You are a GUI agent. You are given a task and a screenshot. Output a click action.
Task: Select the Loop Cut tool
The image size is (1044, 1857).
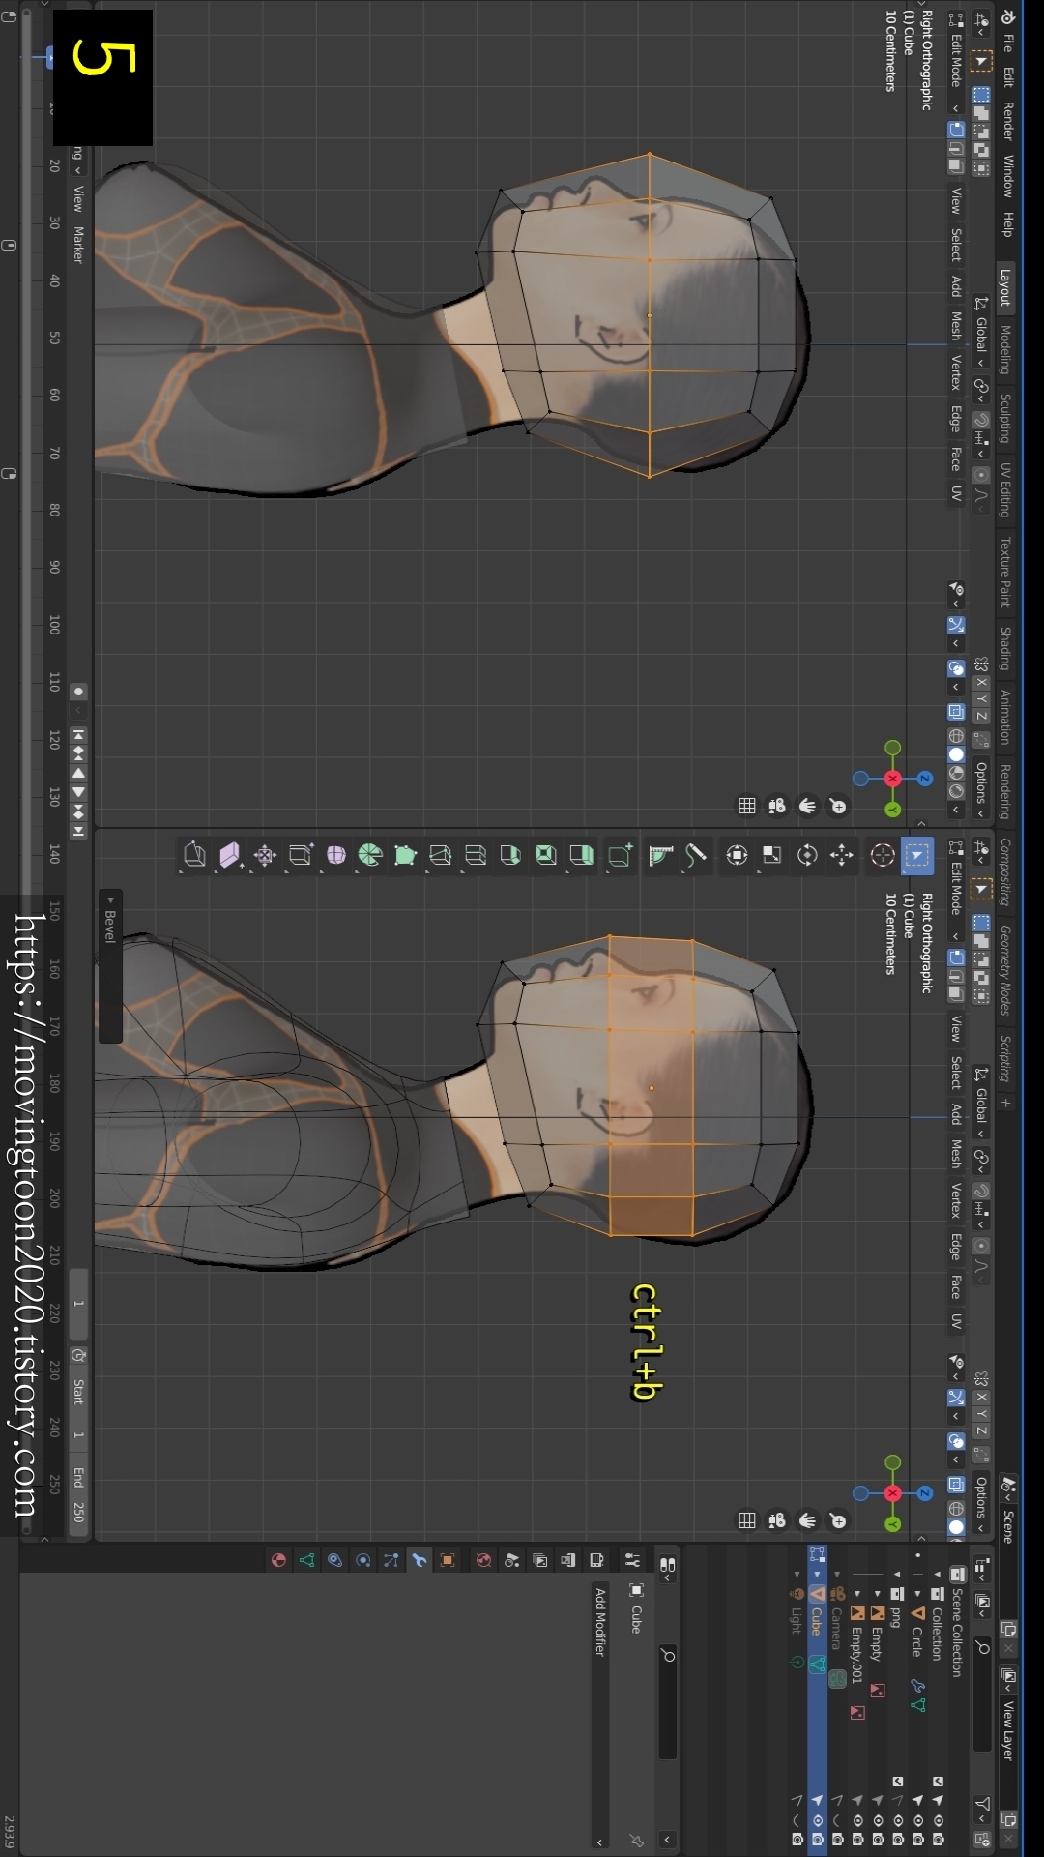pyautogui.click(x=476, y=855)
